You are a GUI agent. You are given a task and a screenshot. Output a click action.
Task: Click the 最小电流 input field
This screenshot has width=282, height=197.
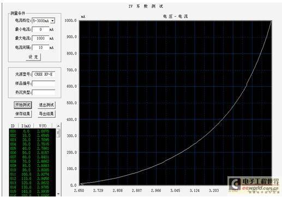[x=40, y=29]
